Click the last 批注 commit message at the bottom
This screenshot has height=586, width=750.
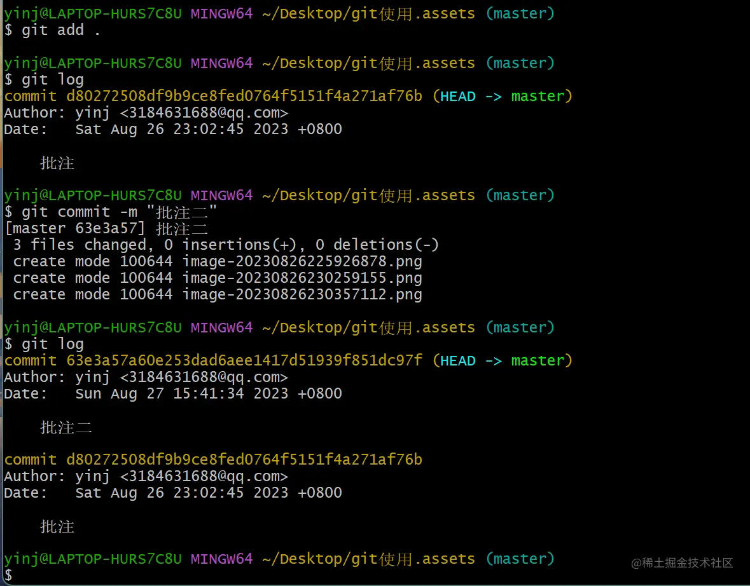coord(57,527)
